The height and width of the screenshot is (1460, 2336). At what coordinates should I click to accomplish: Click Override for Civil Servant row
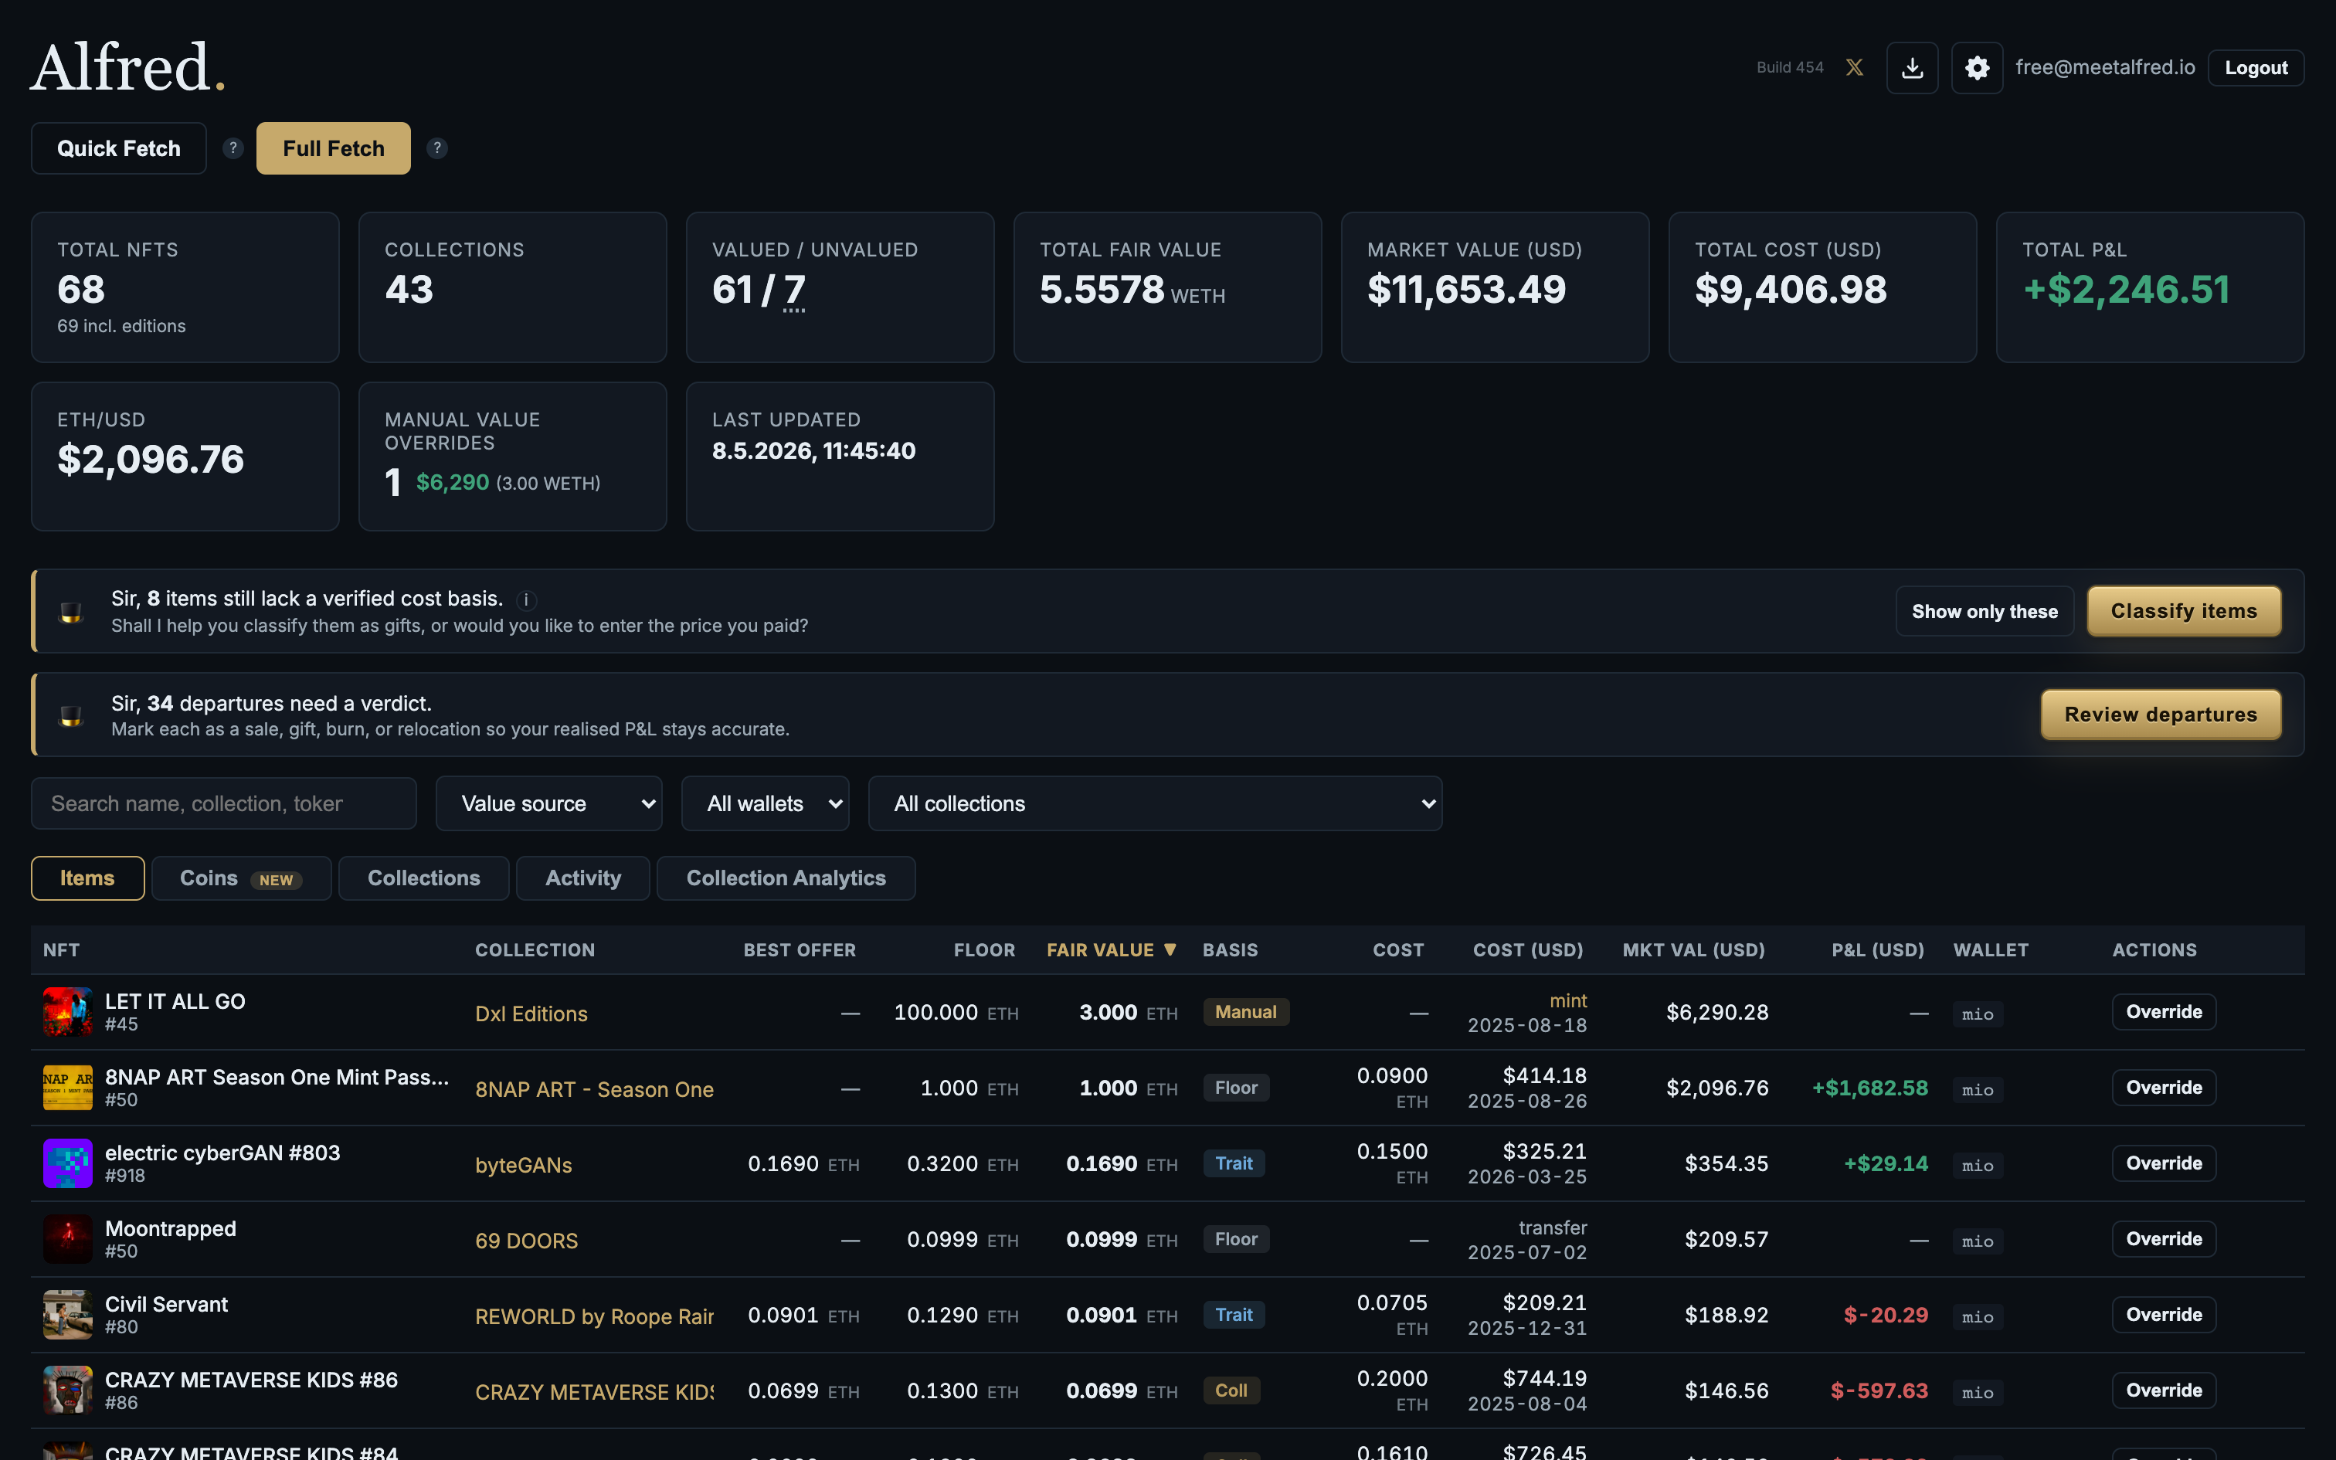[2163, 1314]
